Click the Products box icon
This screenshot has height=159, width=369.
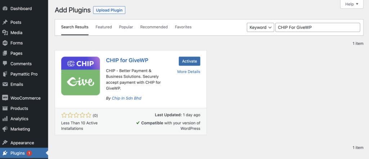click(x=5, y=108)
